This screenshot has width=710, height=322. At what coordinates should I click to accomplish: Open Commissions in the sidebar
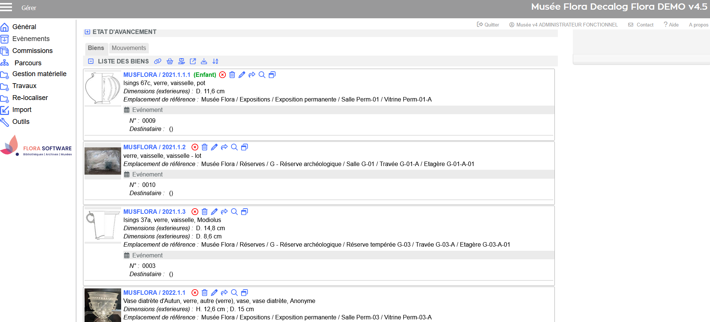[x=32, y=51]
